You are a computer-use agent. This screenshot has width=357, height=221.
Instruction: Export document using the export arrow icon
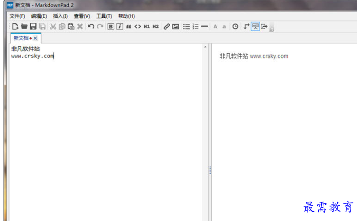[264, 26]
